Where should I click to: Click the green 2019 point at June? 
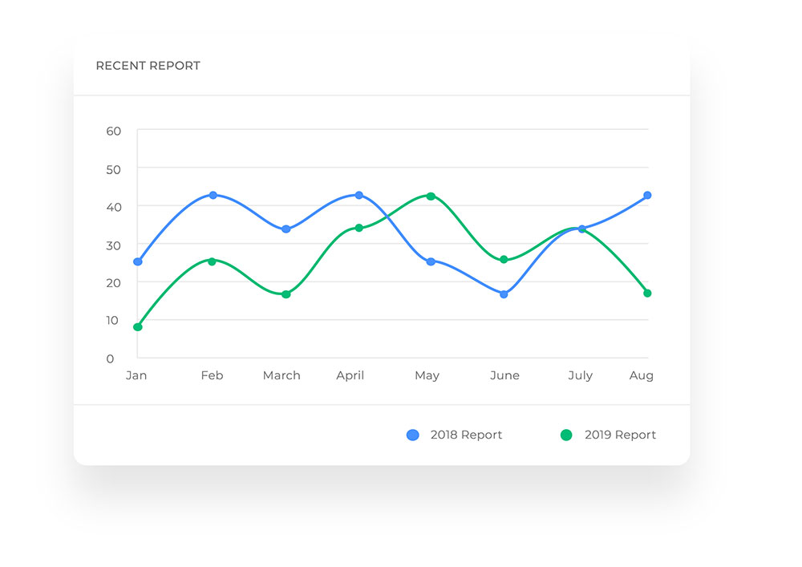[504, 260]
